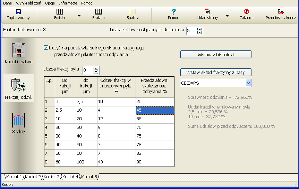Increase the Liczba kotłów spinner value
The height and width of the screenshot is (189, 299).
coord(199,29)
